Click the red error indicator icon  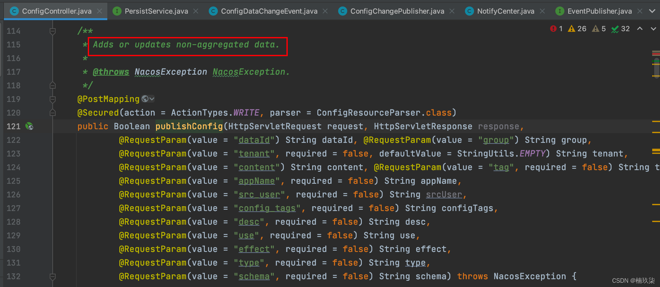coord(553,29)
